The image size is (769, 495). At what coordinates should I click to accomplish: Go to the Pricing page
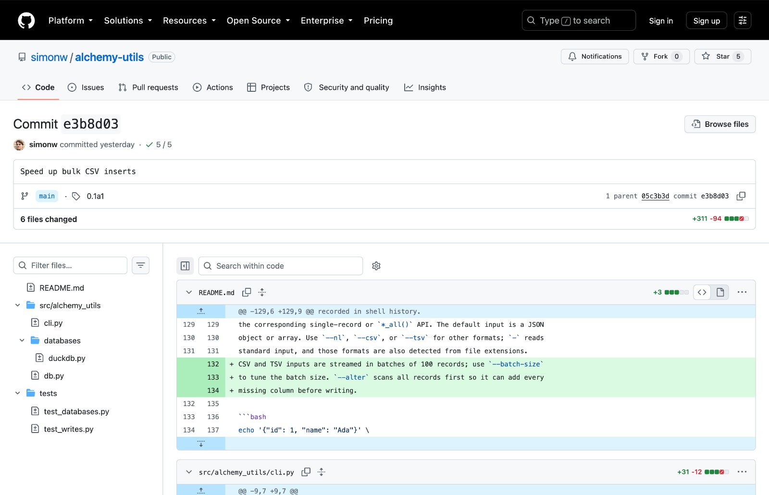378,21
